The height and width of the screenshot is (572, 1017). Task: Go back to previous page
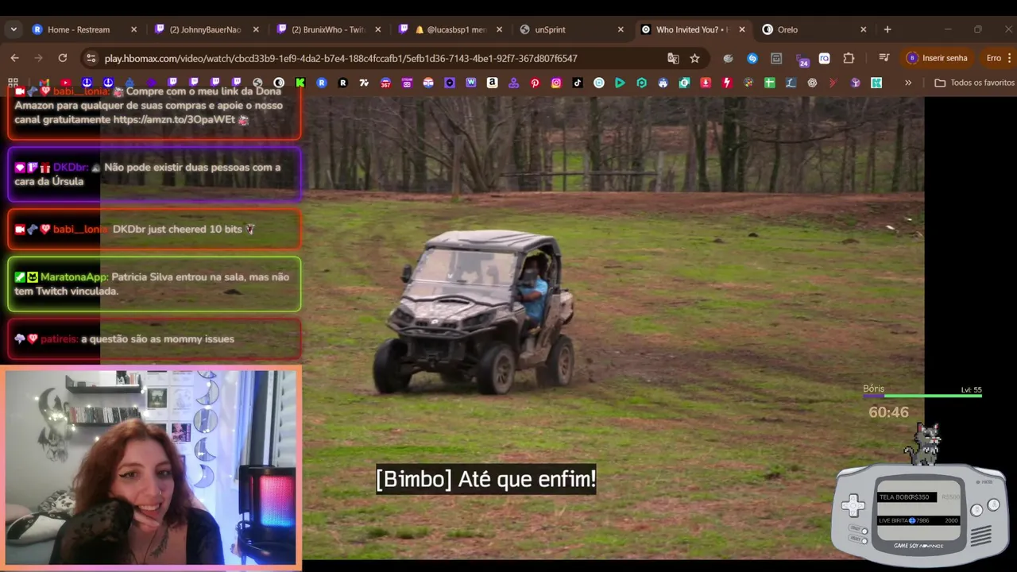(x=14, y=58)
